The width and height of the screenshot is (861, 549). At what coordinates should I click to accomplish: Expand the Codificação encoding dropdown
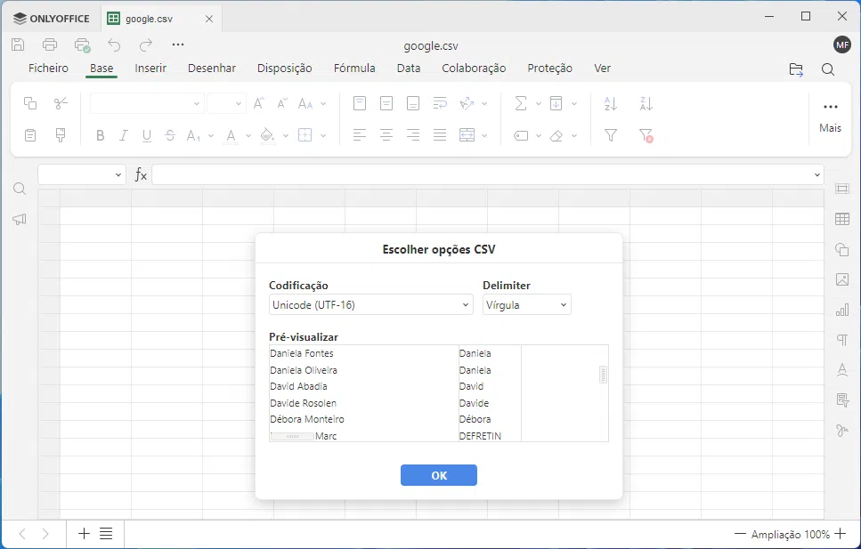(x=370, y=305)
